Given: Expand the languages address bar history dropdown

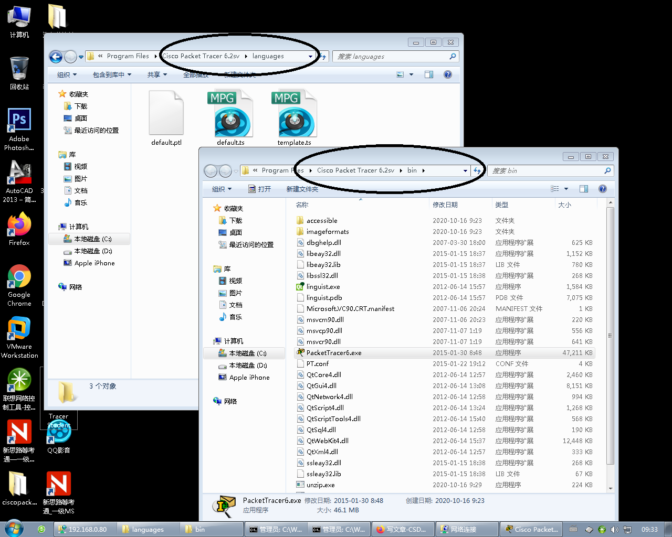Looking at the screenshot, I should point(310,56).
